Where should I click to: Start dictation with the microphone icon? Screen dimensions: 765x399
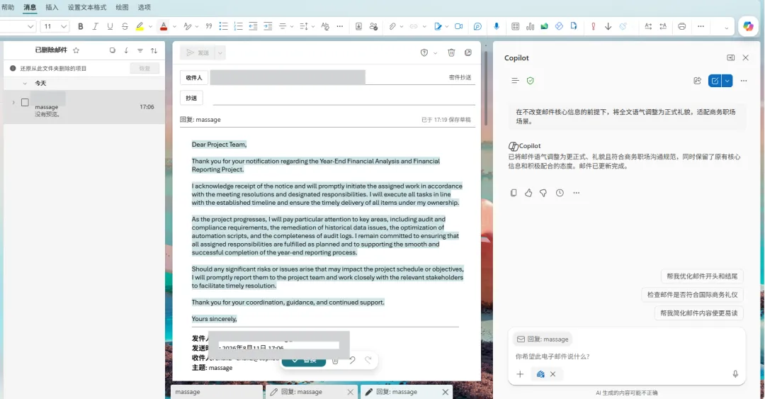coord(497,26)
